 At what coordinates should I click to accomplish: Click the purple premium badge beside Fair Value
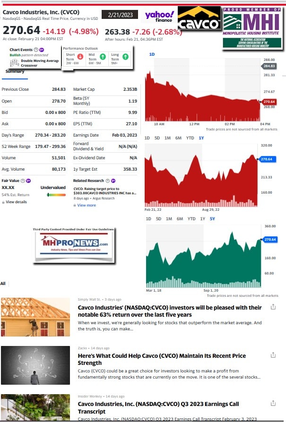28,181
